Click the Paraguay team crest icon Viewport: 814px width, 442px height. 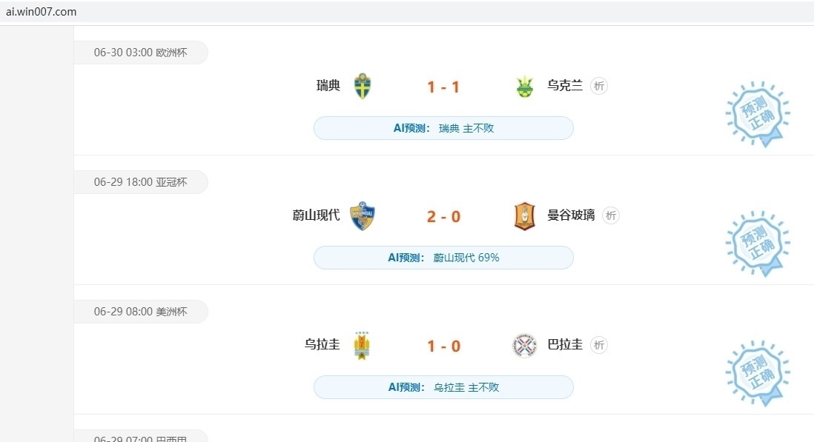click(x=524, y=346)
